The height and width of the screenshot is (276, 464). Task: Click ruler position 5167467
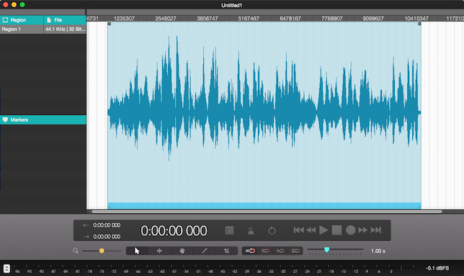coord(249,19)
